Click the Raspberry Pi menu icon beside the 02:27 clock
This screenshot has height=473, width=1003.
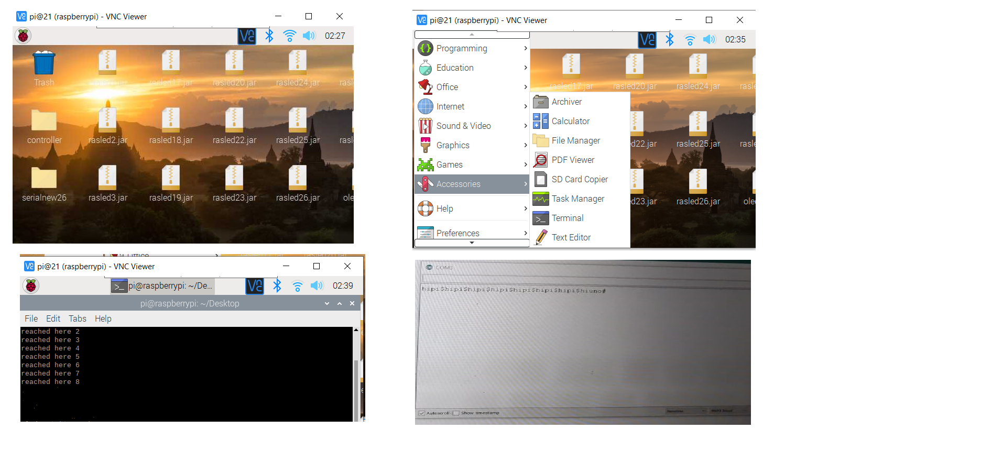(23, 36)
